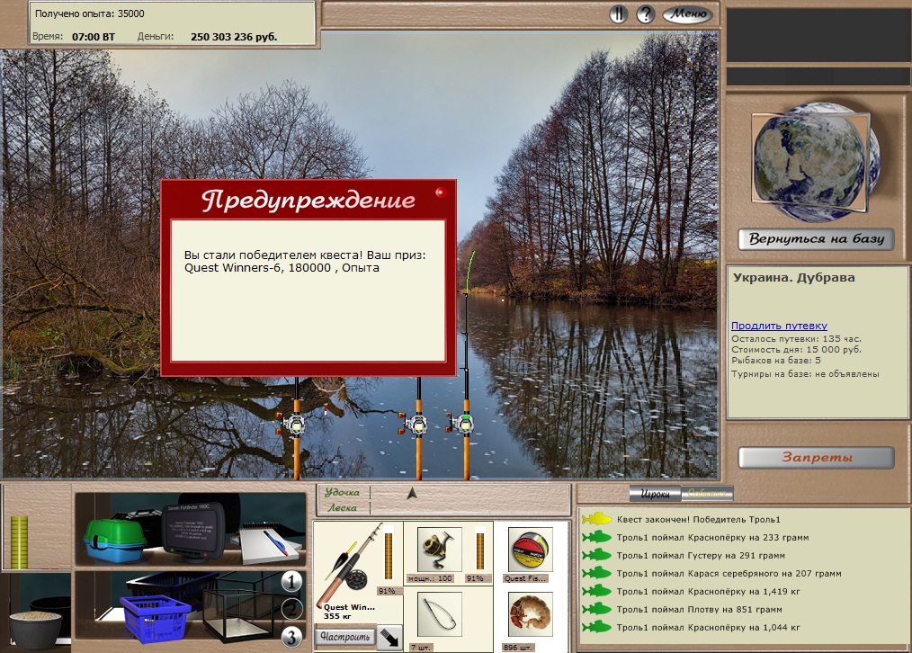Click the black arrow button beside Настроить
912x653 pixels.
tap(389, 637)
